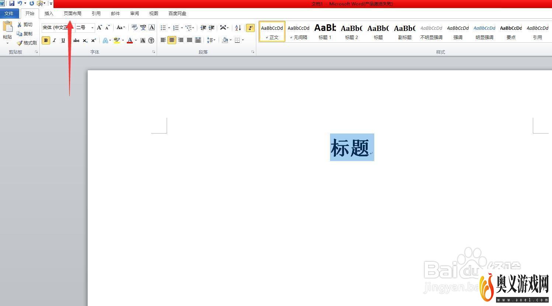Screen dimensions: 552x306
Task: Apply the red font color button
Action: pyautogui.click(x=130, y=40)
